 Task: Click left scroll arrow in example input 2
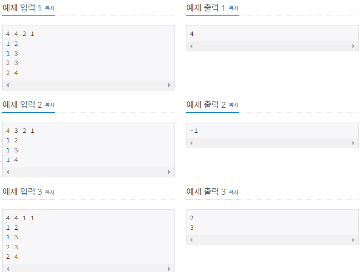tap(7, 172)
